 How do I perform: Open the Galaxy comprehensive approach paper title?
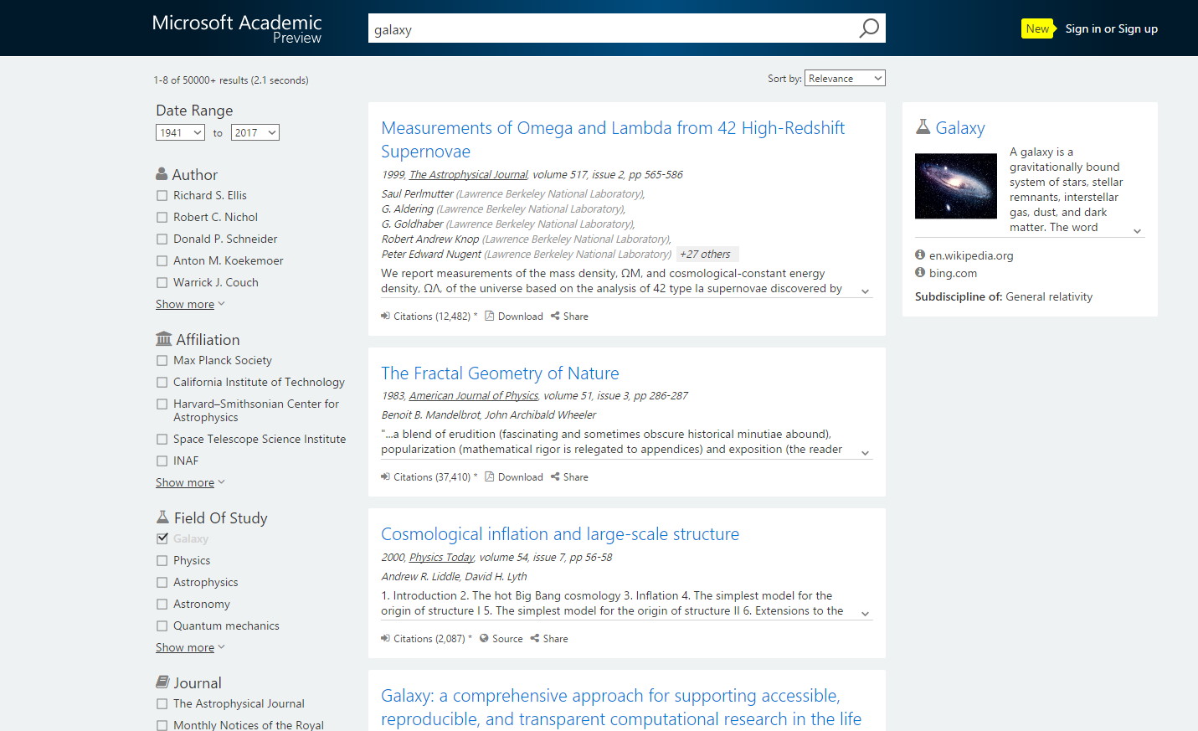[621, 708]
